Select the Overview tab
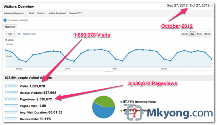This screenshot has width=217, height=125. click(x=10, y=27)
